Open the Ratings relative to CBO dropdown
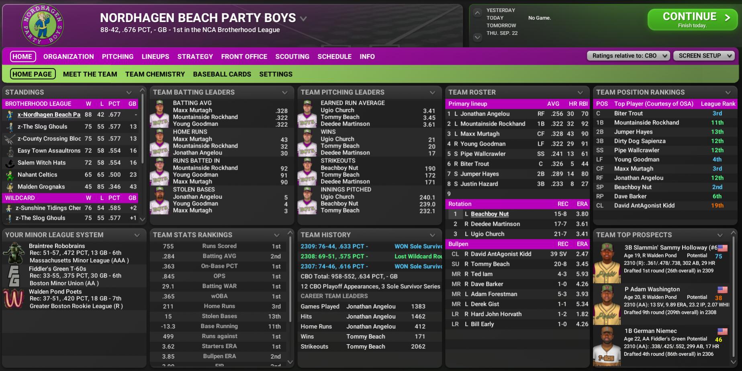This screenshot has height=371, width=742. [628, 56]
